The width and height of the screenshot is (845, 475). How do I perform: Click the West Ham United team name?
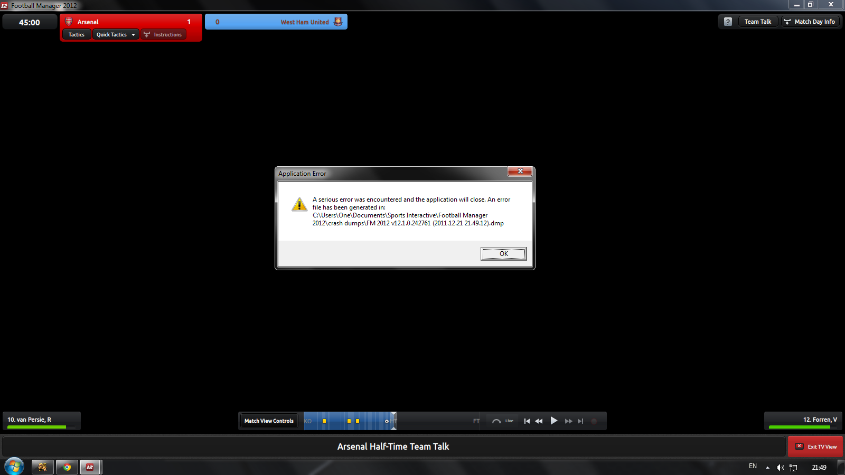pyautogui.click(x=305, y=22)
